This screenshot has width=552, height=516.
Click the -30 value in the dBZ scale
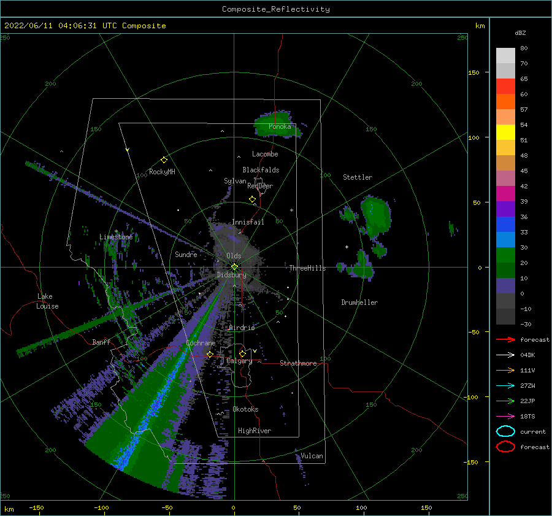(x=526, y=325)
